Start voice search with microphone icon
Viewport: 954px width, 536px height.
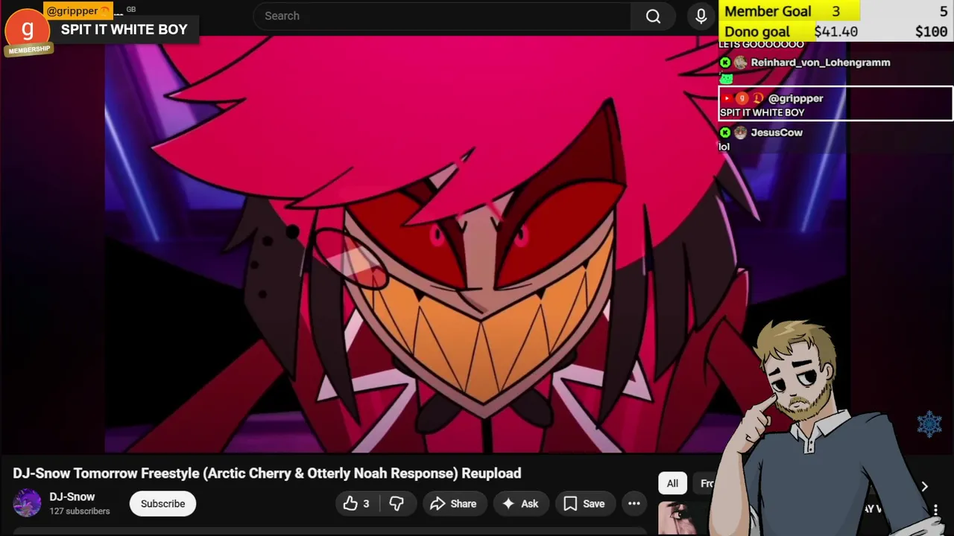point(701,16)
